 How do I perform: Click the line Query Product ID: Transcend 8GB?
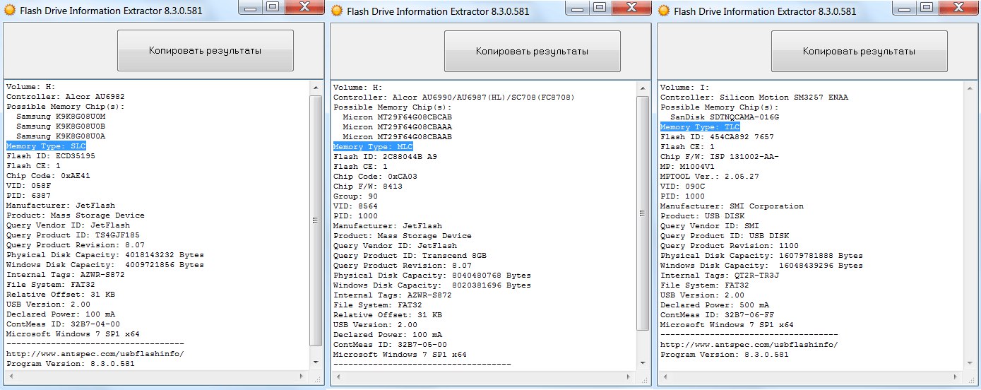coord(410,254)
